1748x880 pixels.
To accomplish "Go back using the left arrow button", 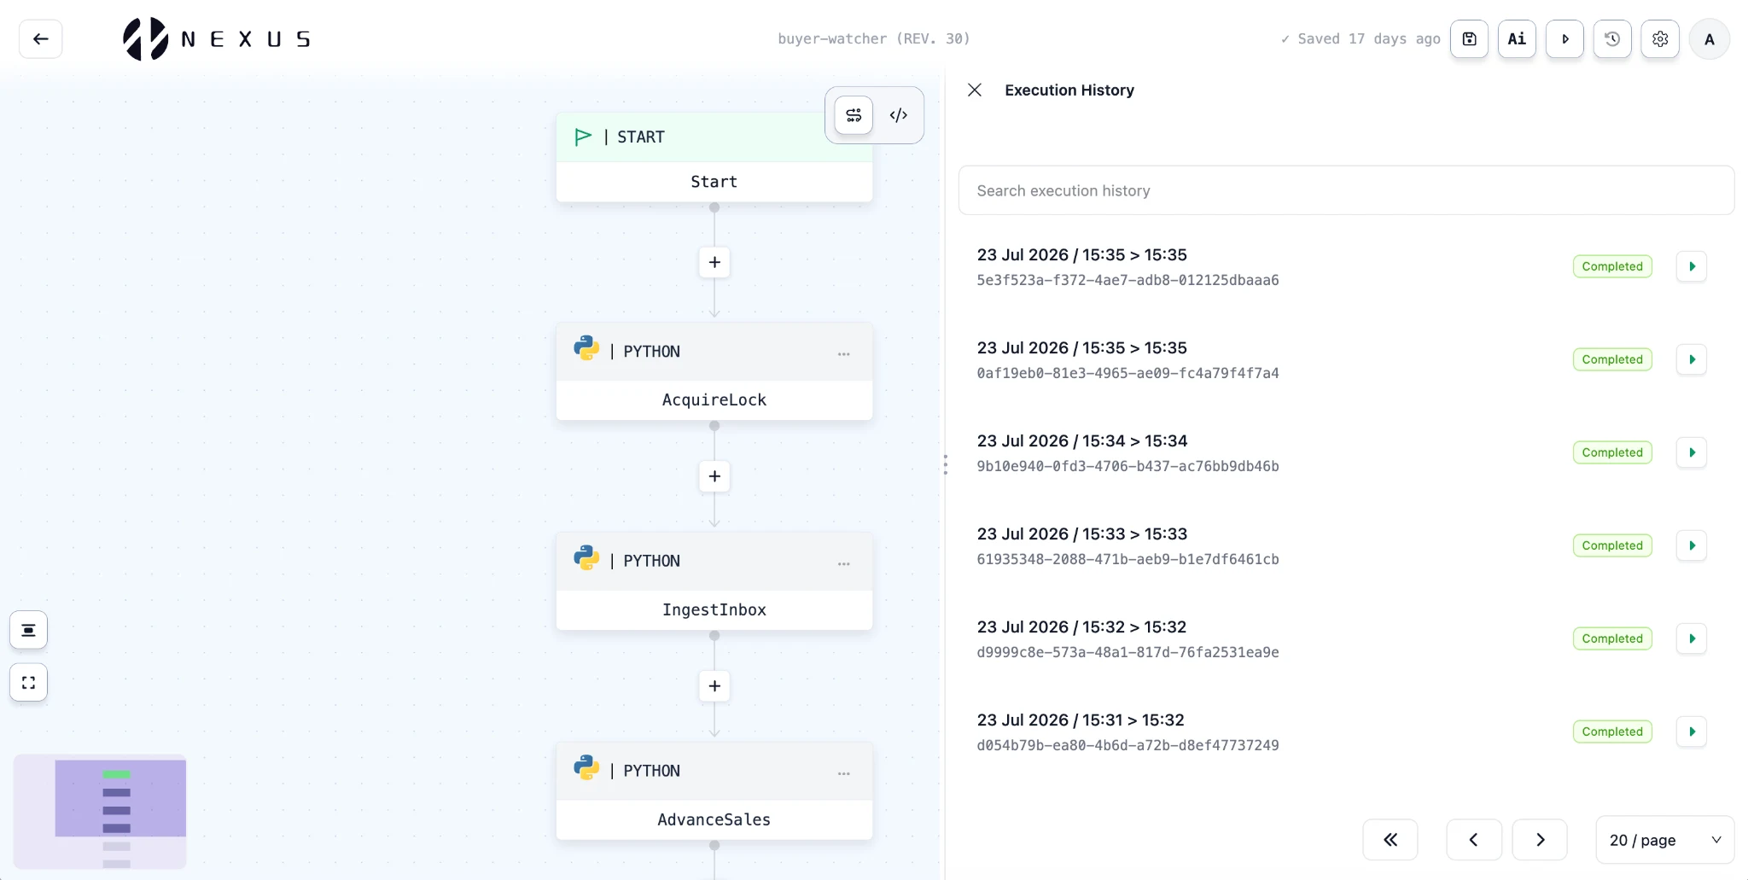I will (40, 38).
